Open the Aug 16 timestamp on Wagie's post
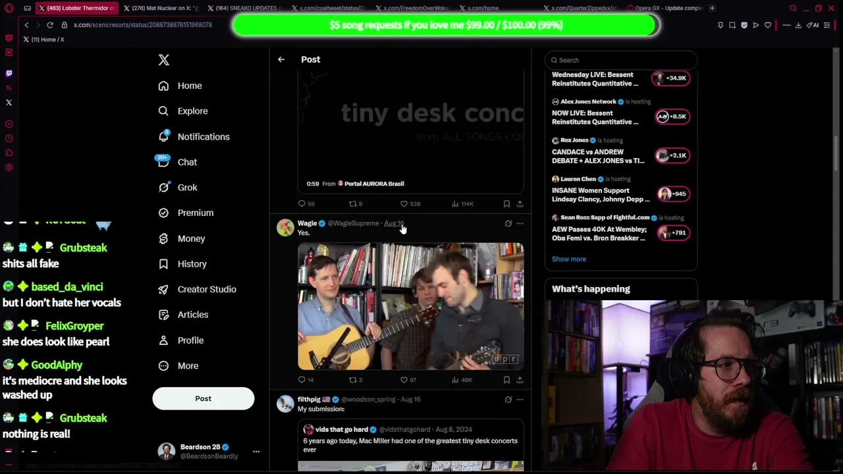The height and width of the screenshot is (474, 843). point(394,224)
